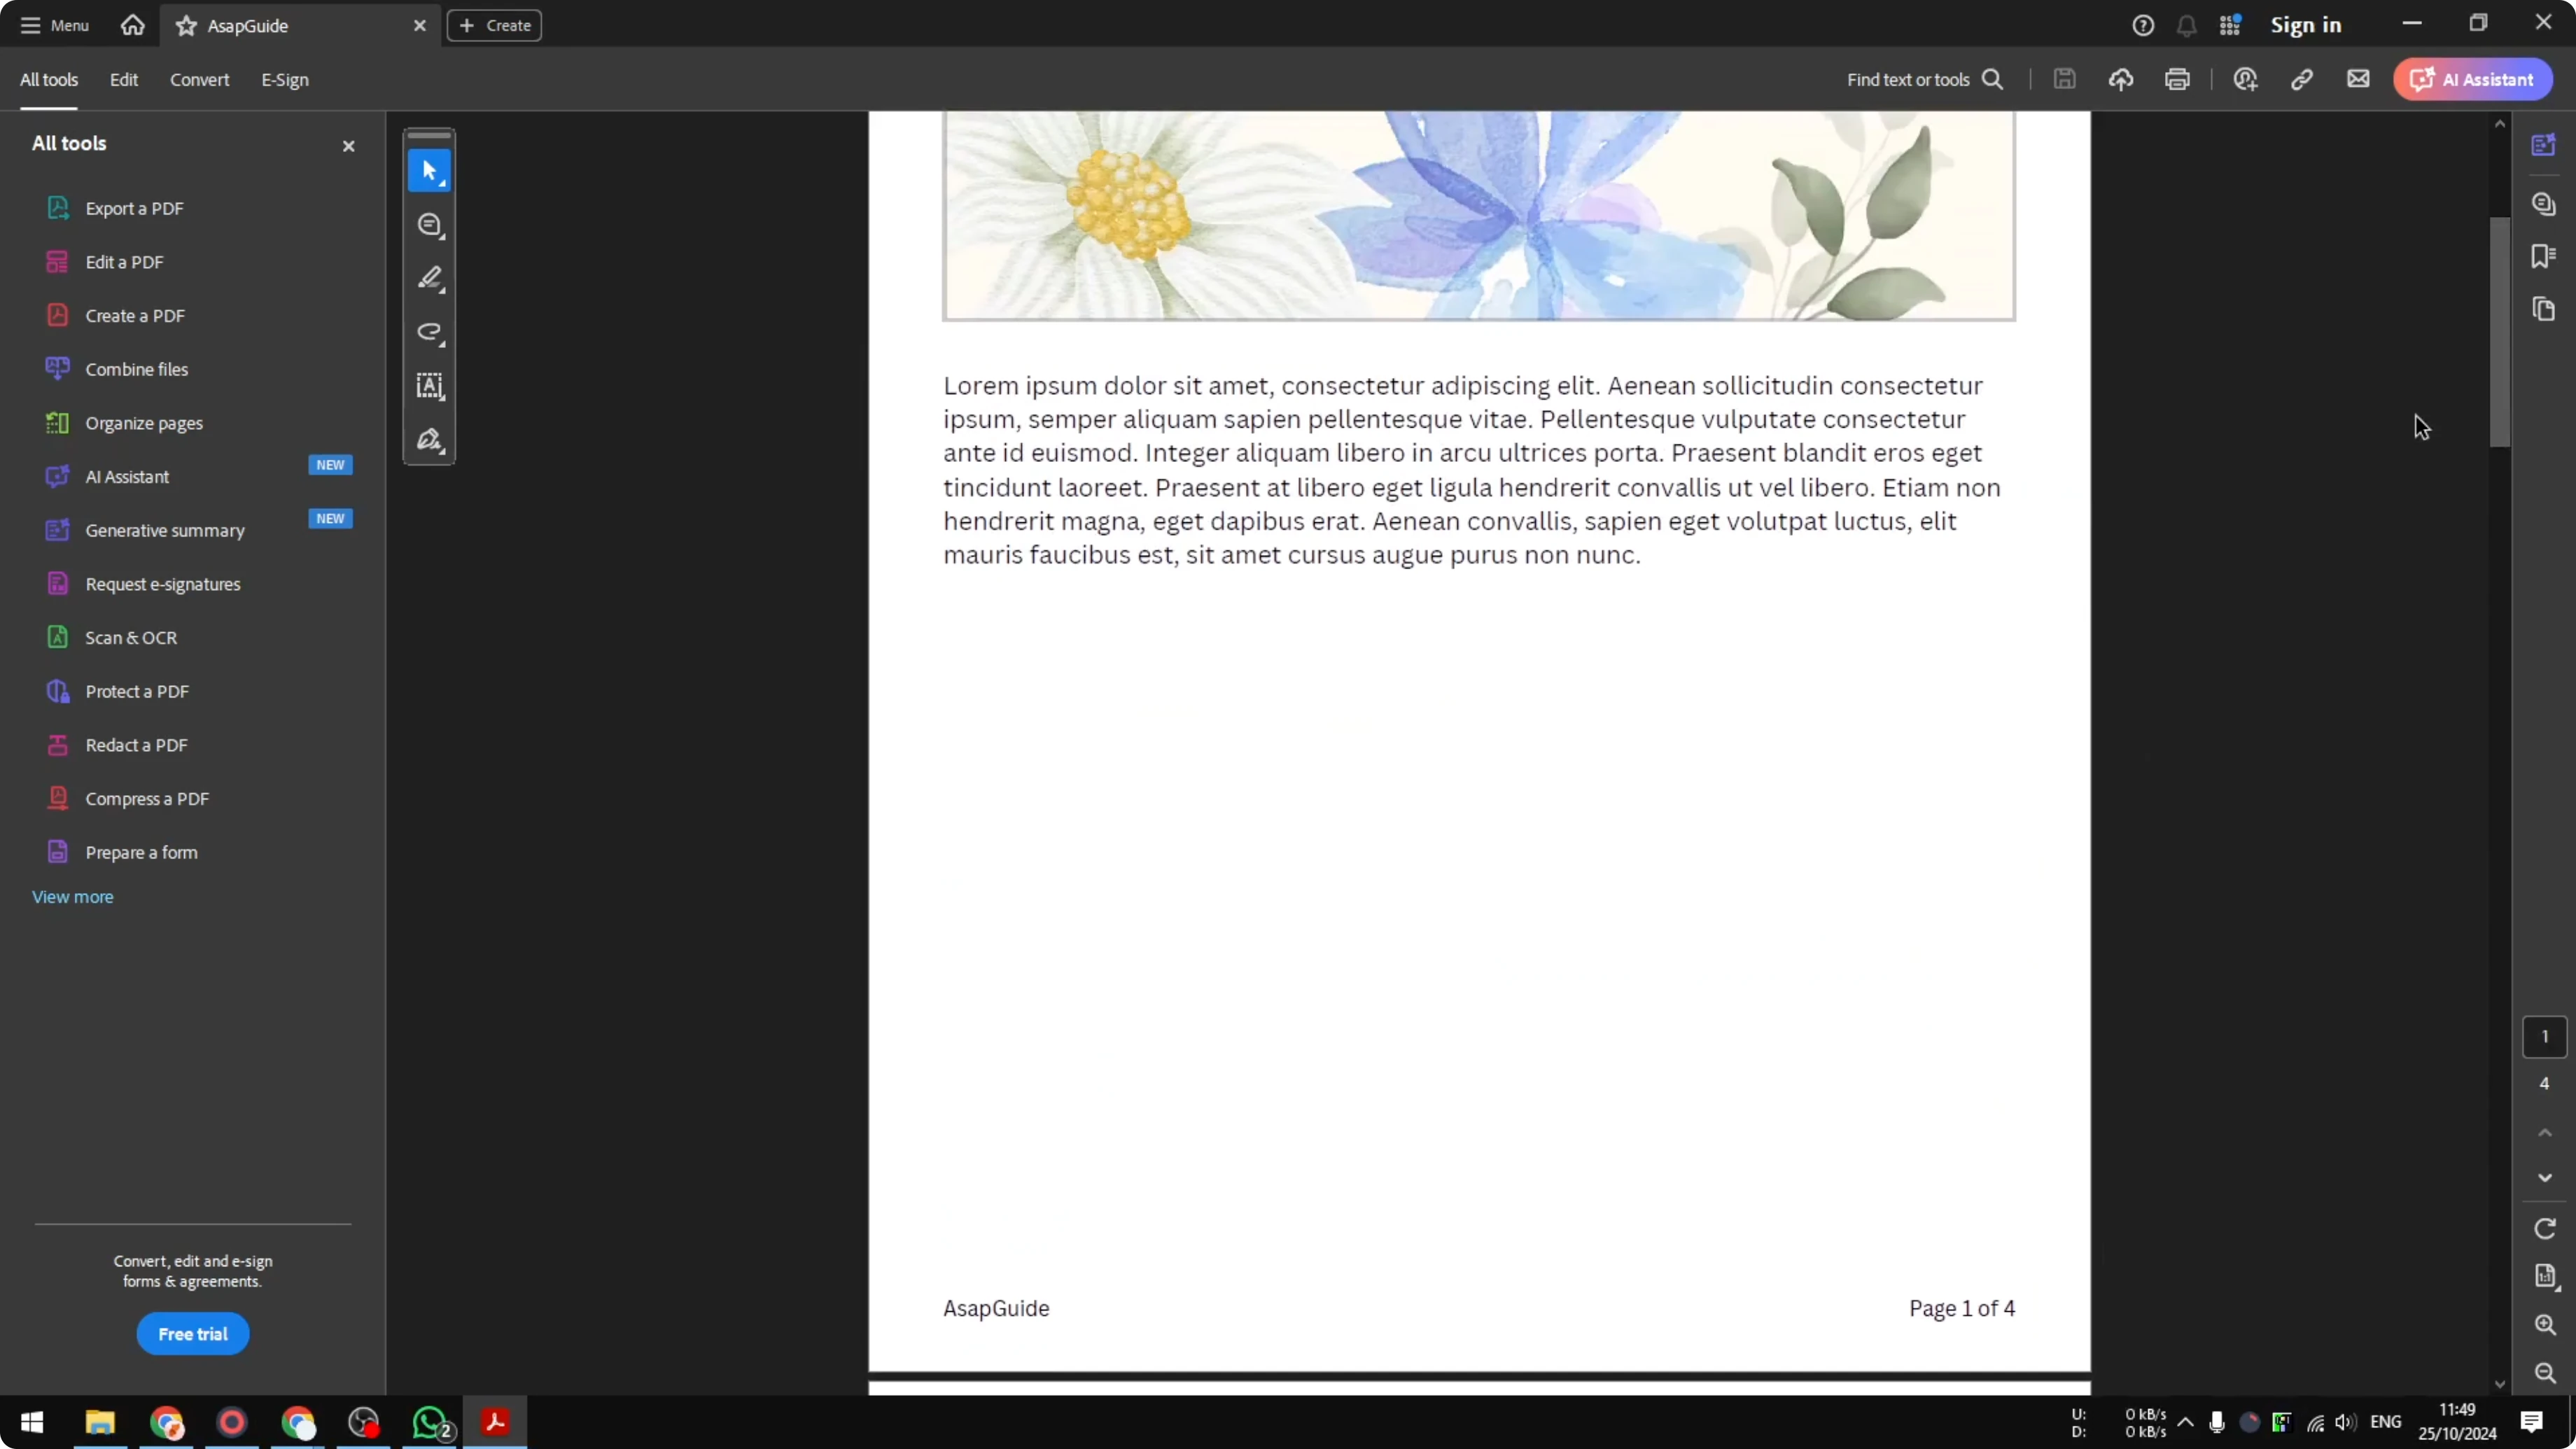Select the Highlight tool
2576x1449 pixels.
[x=429, y=279]
